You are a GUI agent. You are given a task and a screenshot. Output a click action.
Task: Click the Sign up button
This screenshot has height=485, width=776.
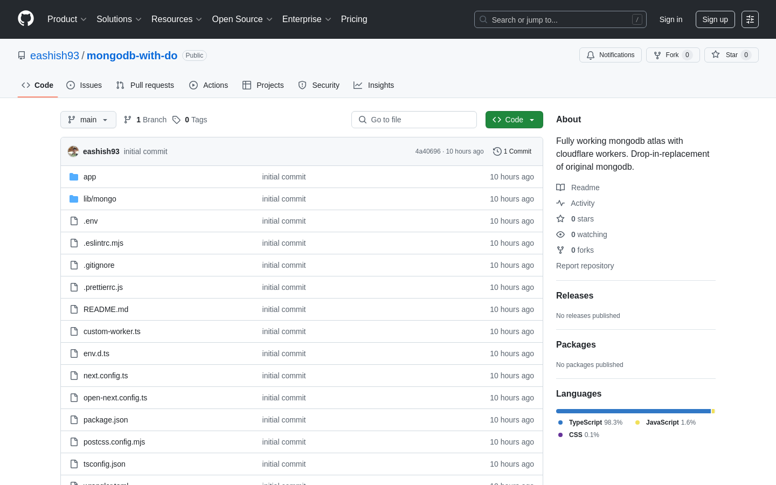[x=715, y=19]
